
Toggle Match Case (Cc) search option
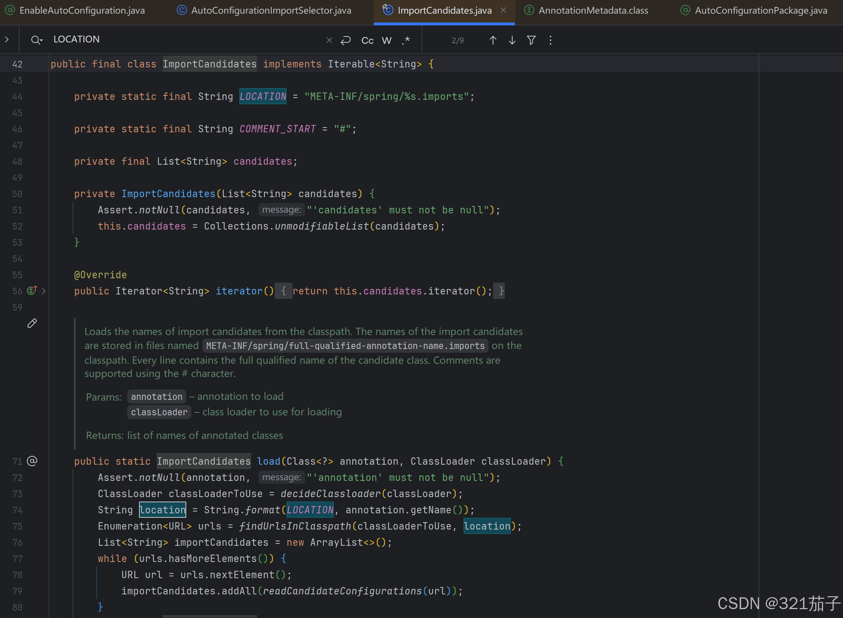pyautogui.click(x=367, y=40)
